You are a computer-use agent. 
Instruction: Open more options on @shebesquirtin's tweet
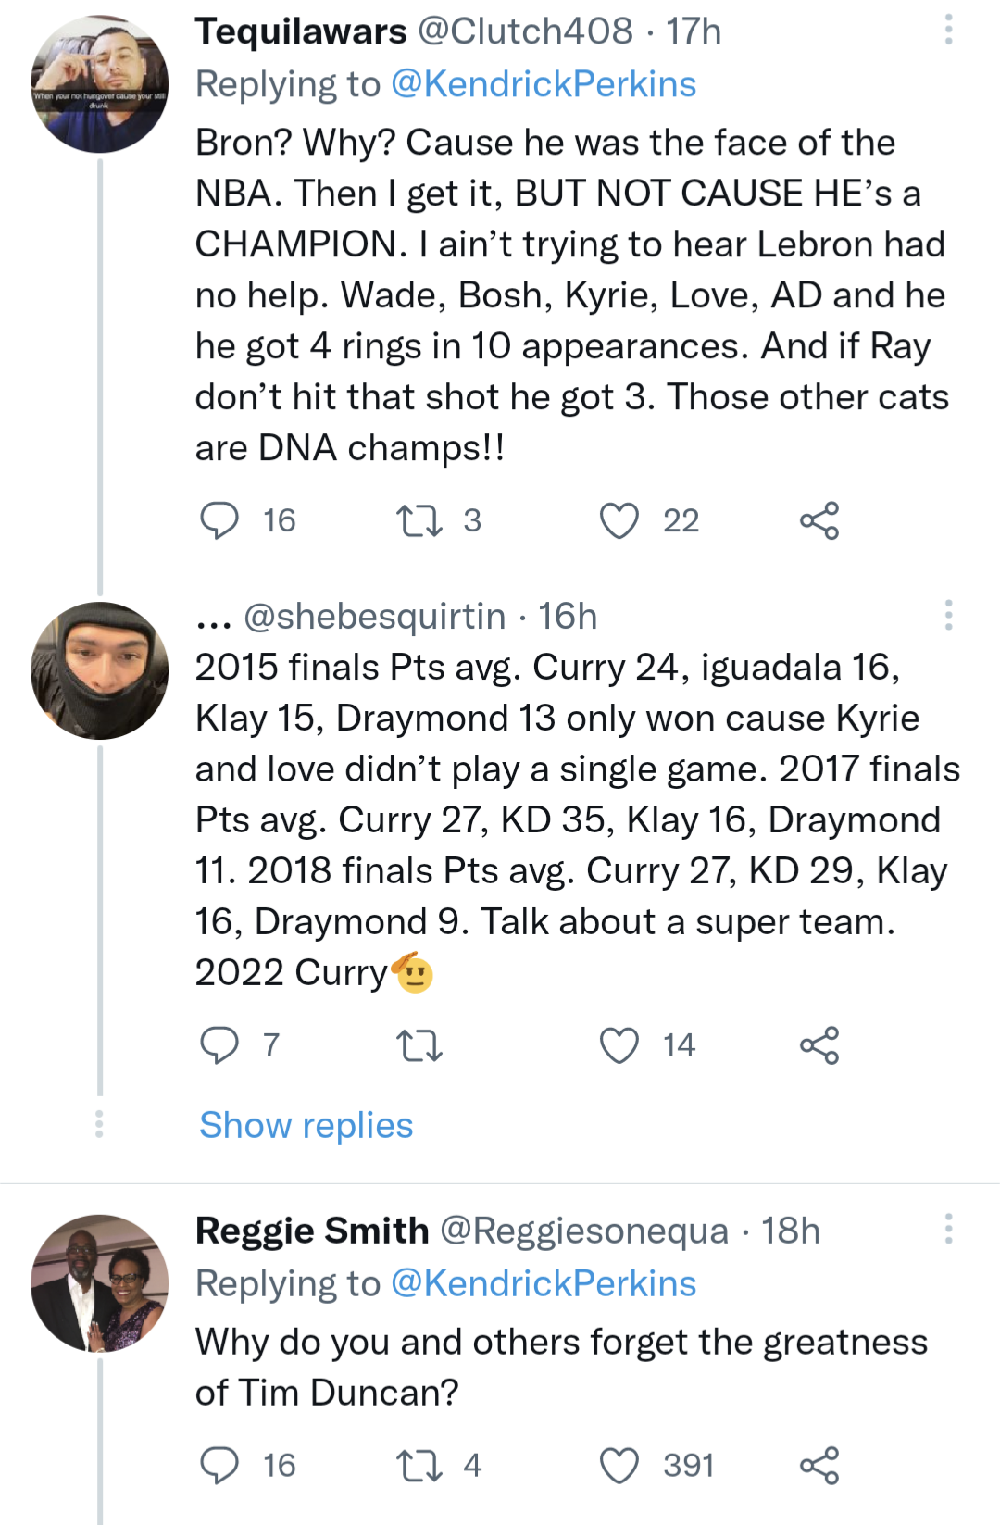[948, 615]
